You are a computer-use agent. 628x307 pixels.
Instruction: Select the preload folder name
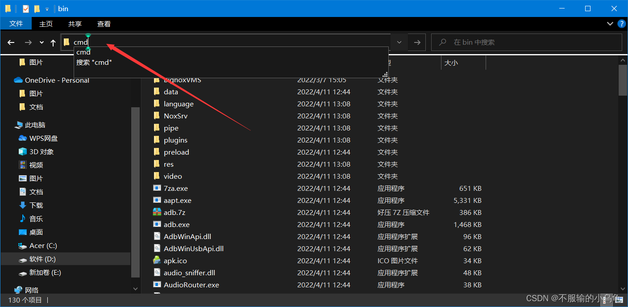point(176,152)
